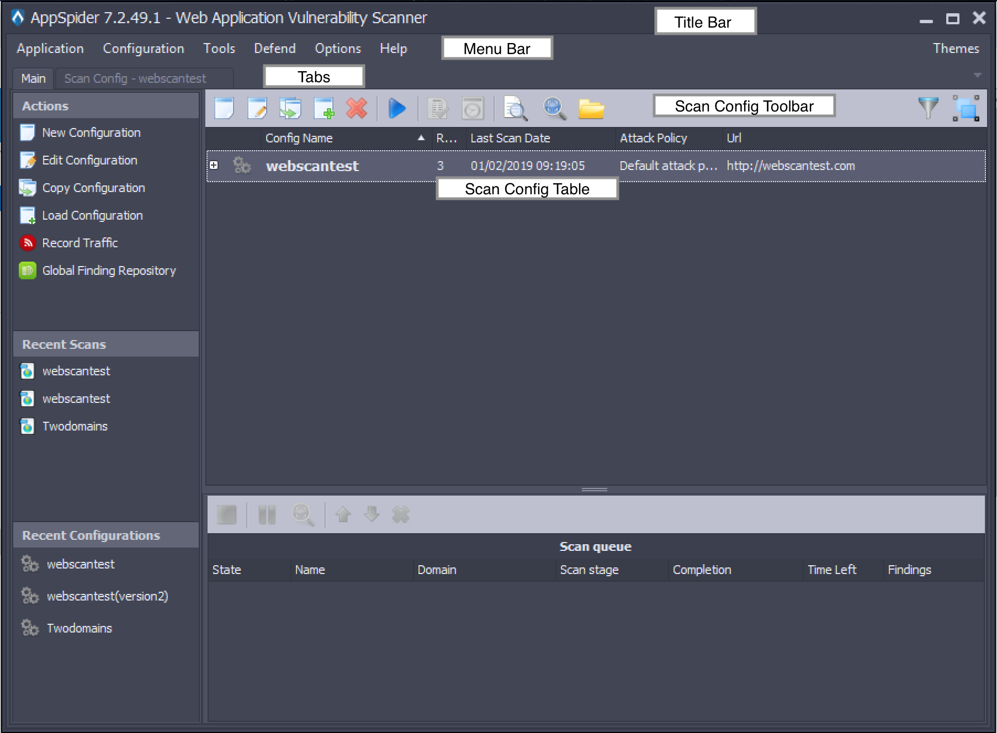Click the remove X icon in scan queue toolbar
This screenshot has width=997, height=733.
(401, 514)
